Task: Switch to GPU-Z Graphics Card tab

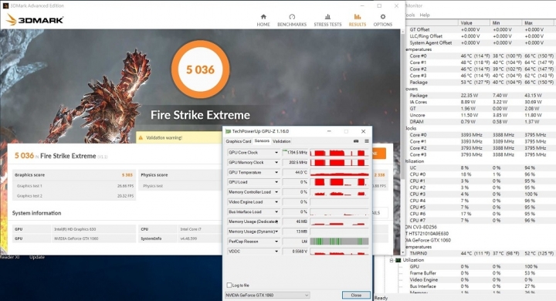Action: point(239,141)
